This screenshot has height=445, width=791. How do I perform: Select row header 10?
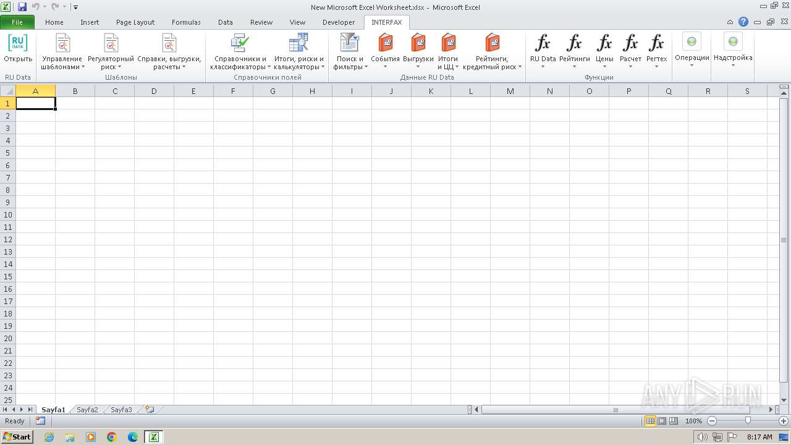click(x=7, y=214)
